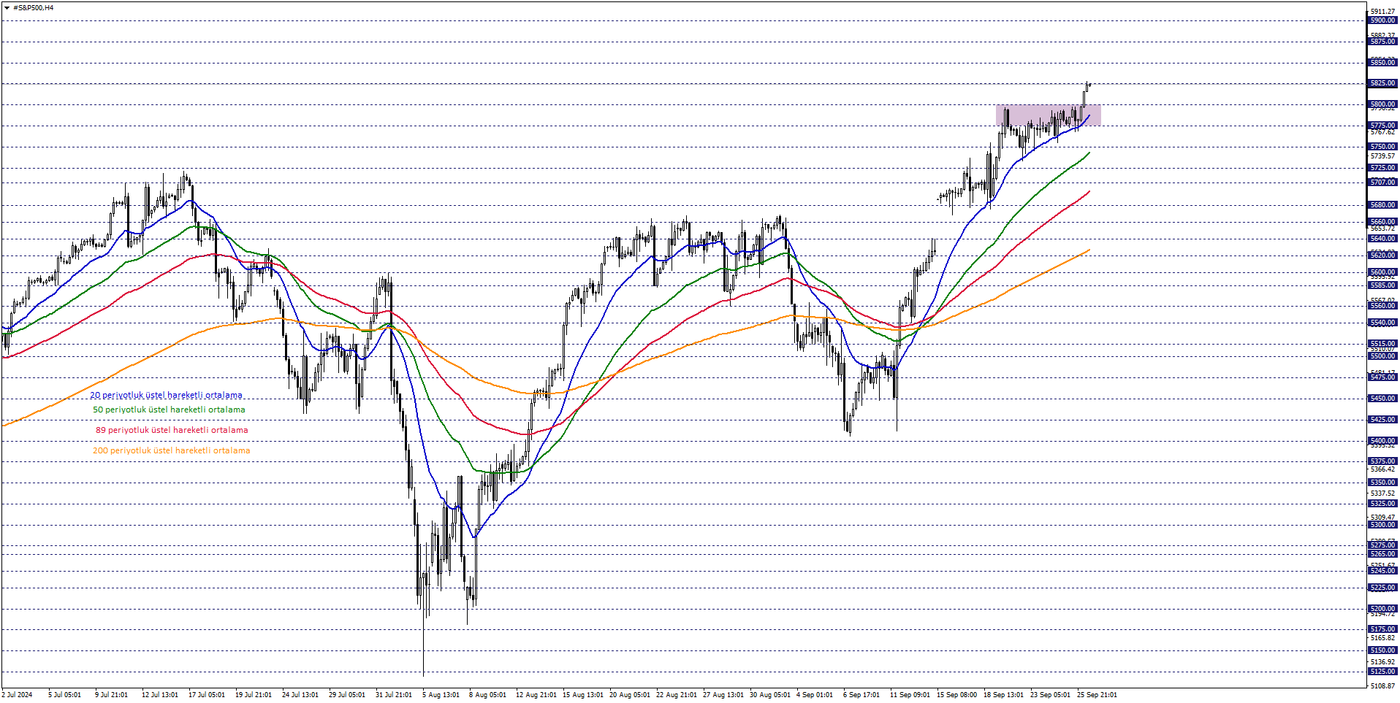1400x703 pixels.
Task: Click the #S&P500,H4 chart title
Action: tap(34, 8)
